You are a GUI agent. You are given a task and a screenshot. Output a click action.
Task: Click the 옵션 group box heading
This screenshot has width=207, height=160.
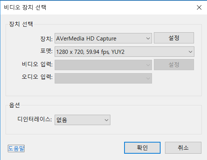[x=14, y=105]
